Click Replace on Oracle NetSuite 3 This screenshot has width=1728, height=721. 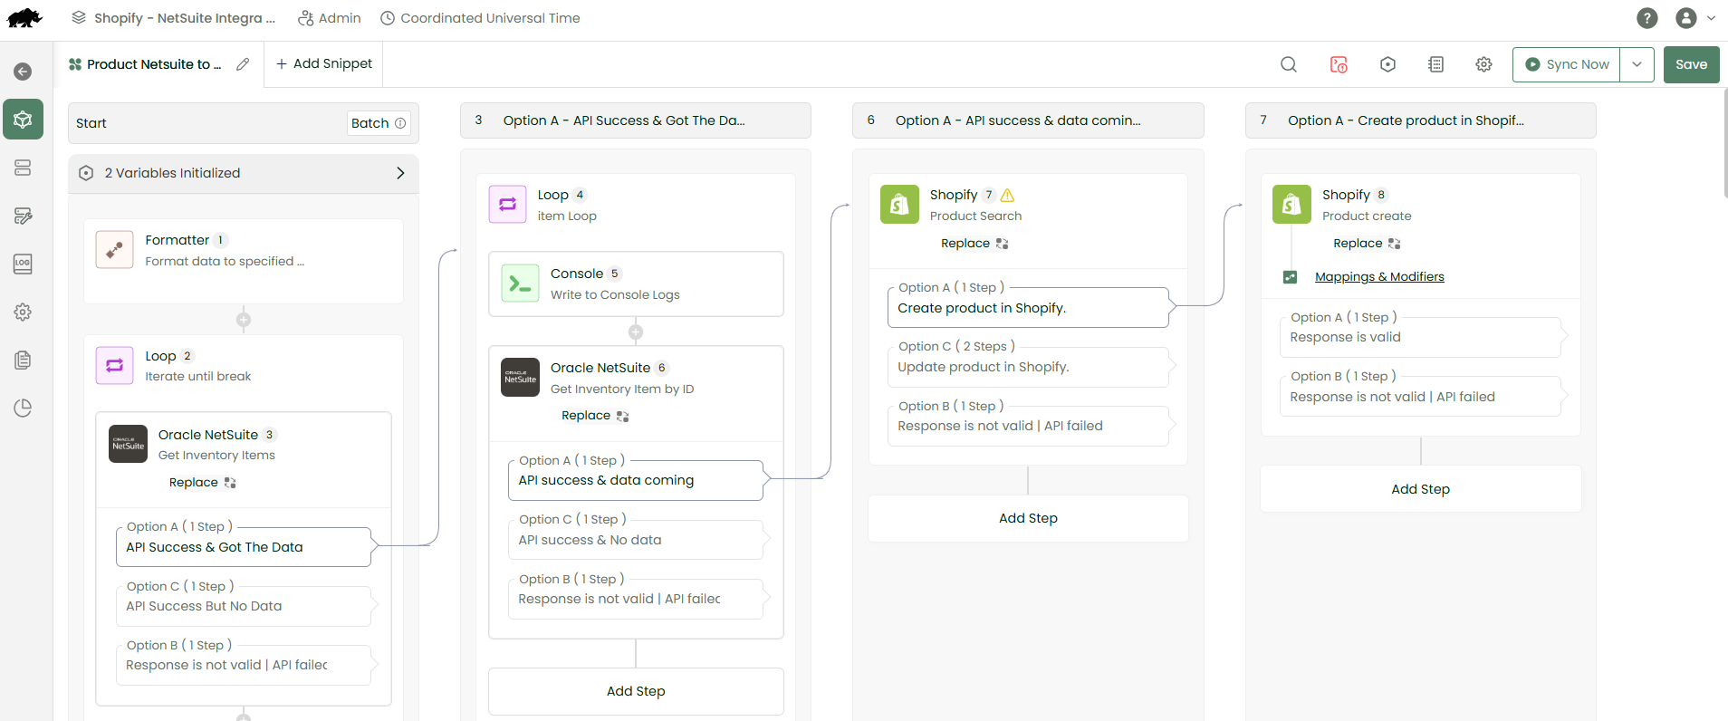click(x=202, y=483)
